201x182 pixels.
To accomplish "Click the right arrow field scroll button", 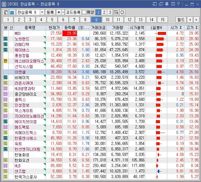I will [196, 20].
